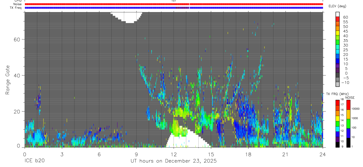This screenshot has width=363, height=167.
Task: Click the '14' value on the TX FRQ scale
Action: [x=342, y=120]
